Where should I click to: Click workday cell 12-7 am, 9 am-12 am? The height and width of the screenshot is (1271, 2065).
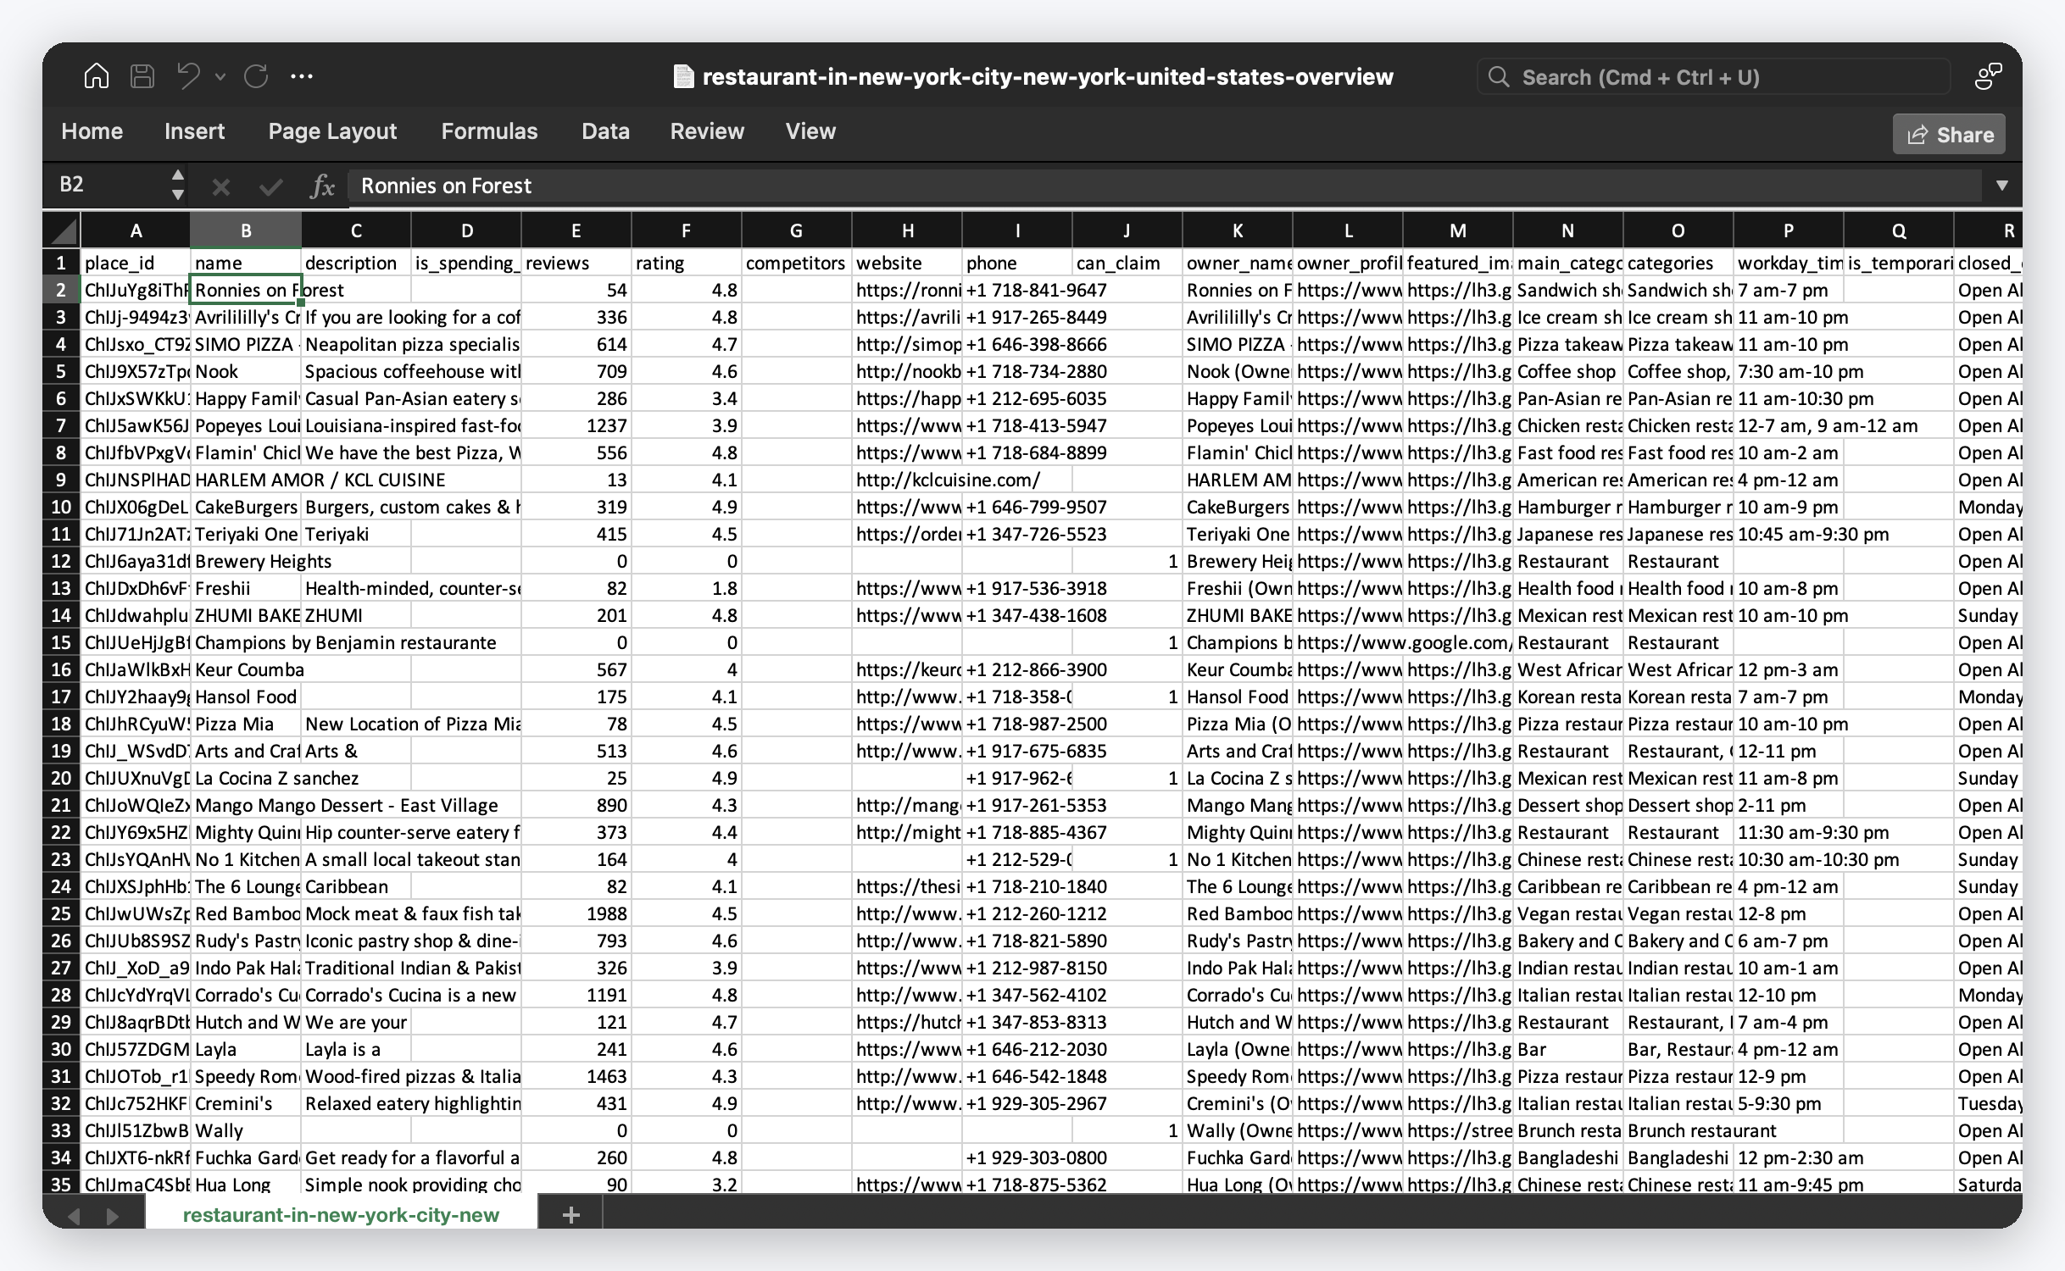pos(1789,425)
